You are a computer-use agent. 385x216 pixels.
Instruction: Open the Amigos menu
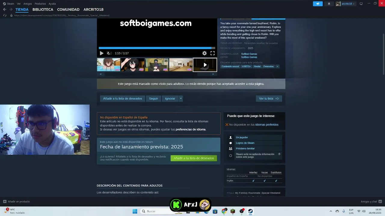pos(28,4)
